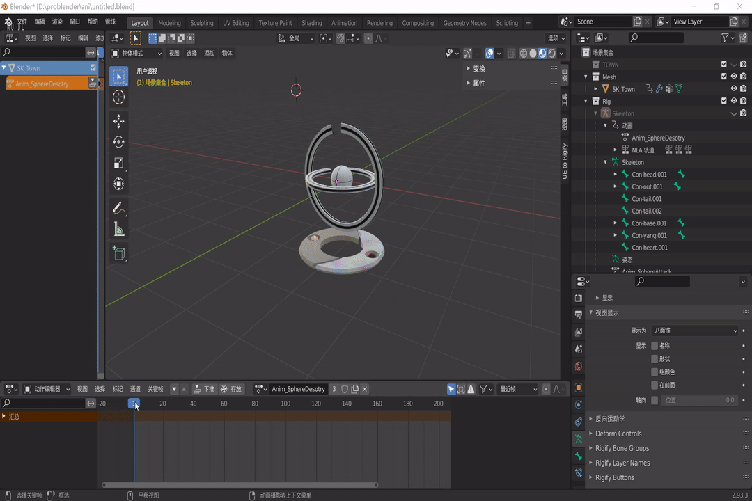Enable the In Front checkbox
The width and height of the screenshot is (752, 501).
coord(654,385)
